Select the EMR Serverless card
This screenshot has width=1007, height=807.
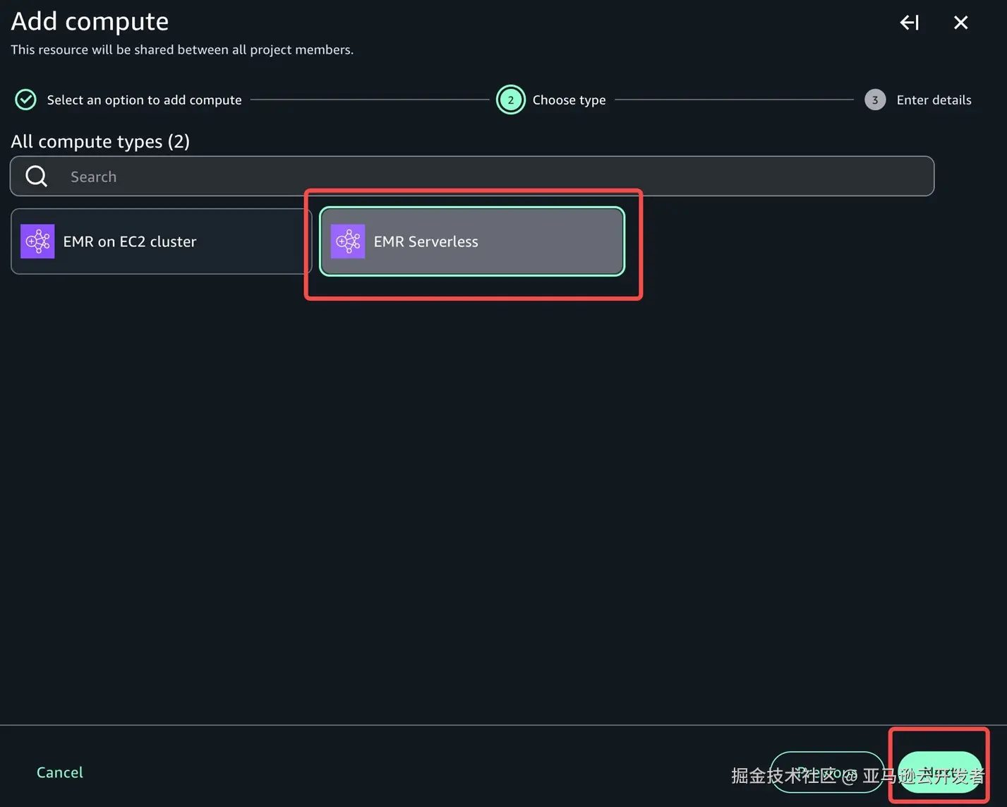472,241
